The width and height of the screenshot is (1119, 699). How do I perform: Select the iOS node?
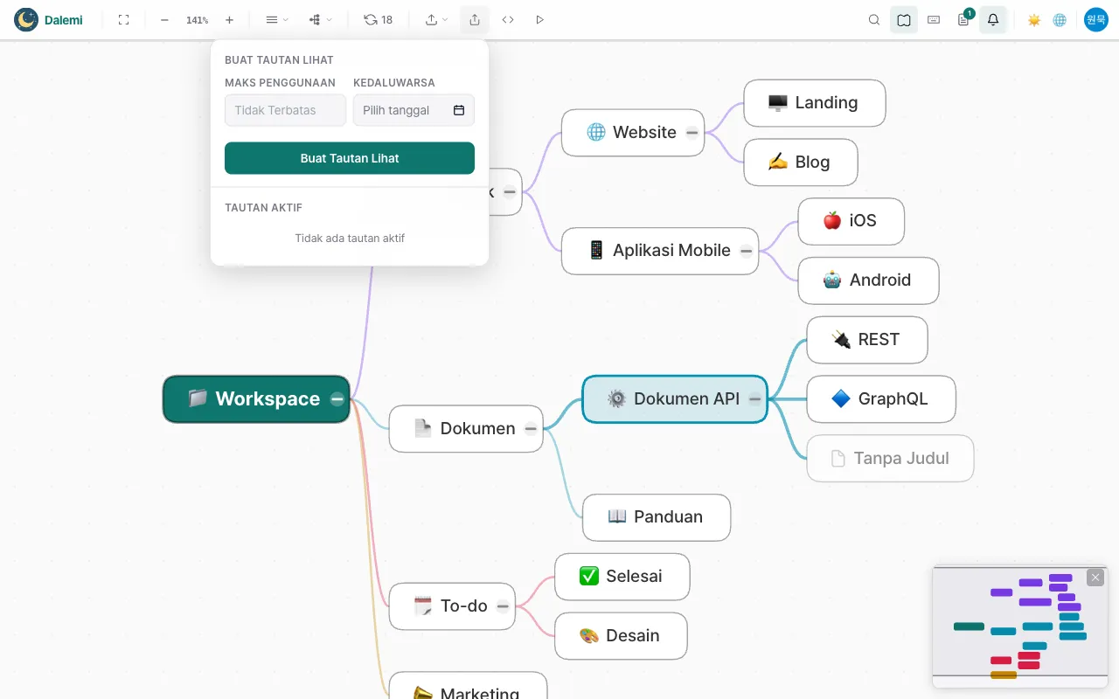click(x=851, y=221)
